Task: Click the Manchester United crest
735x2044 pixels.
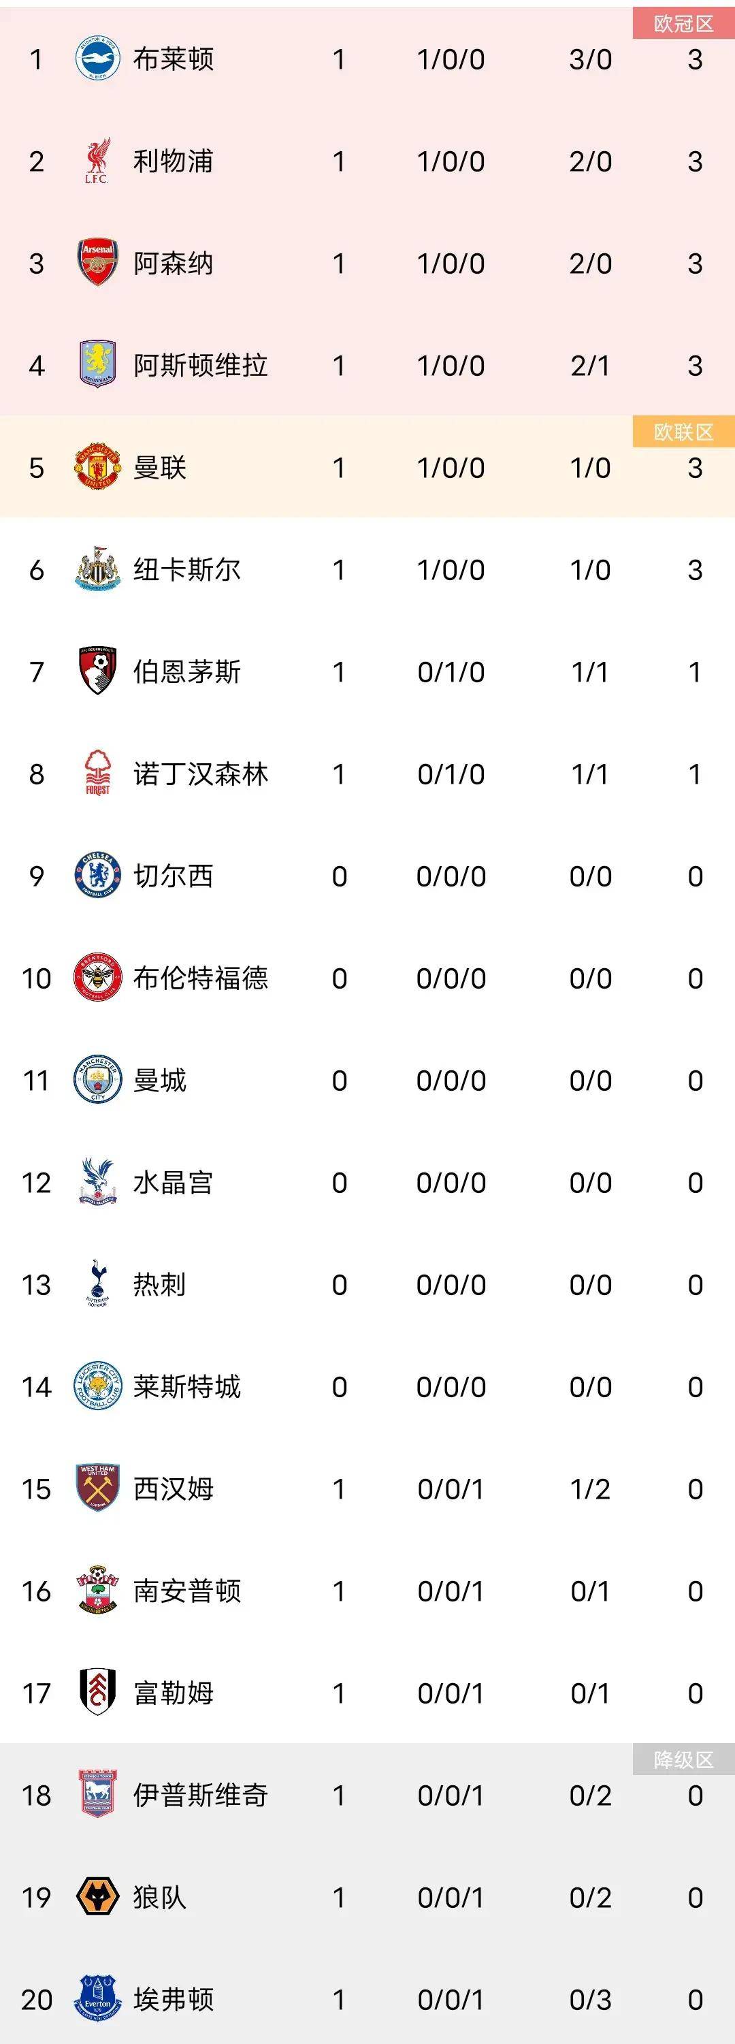Action: tap(97, 468)
